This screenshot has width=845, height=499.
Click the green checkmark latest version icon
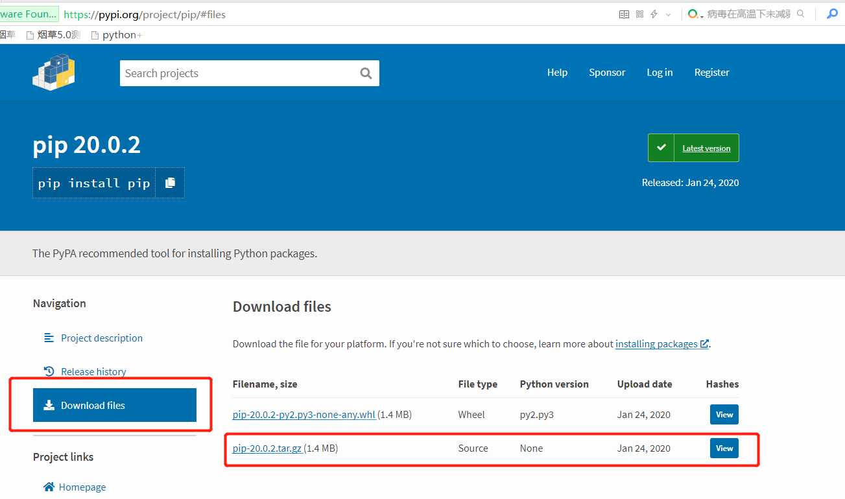pyautogui.click(x=661, y=148)
